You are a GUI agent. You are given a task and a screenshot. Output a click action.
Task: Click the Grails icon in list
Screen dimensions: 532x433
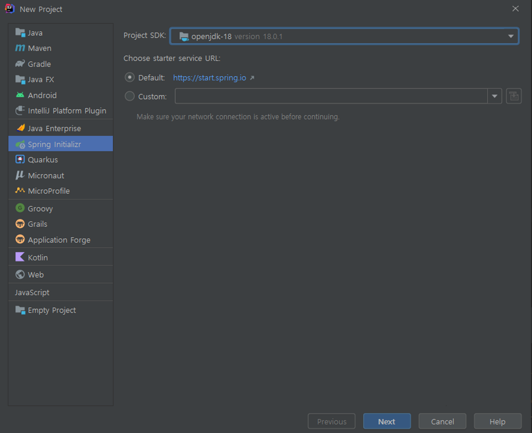coord(20,224)
